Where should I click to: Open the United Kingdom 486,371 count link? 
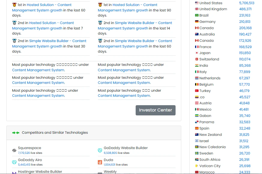(245, 9)
